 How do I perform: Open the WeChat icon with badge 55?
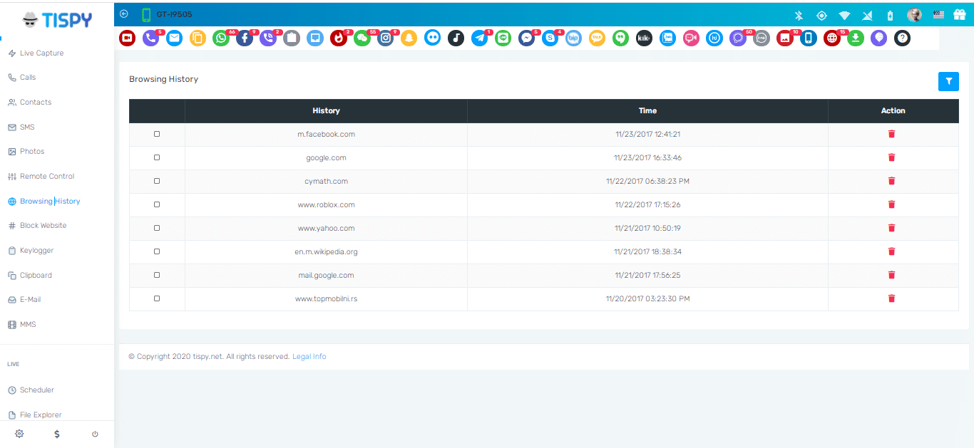362,38
